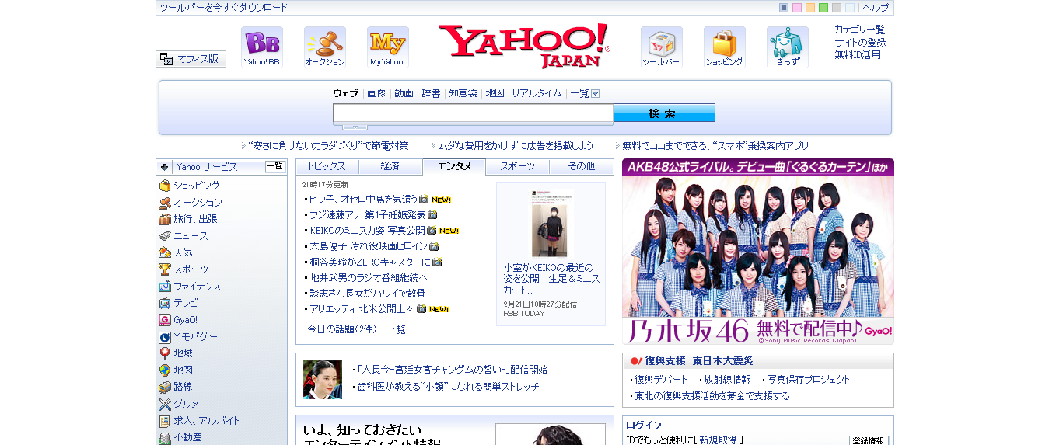The width and height of the screenshot is (1049, 445).
Task: Click the ニュース newspaper icon
Action: [x=165, y=236]
